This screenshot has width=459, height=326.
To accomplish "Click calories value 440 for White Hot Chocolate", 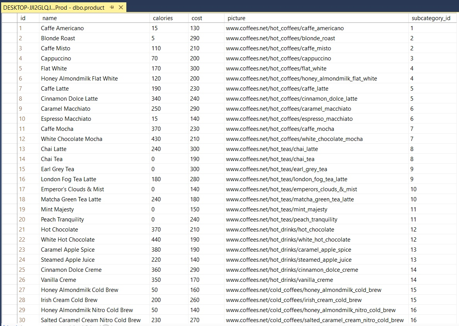I will pos(169,240).
